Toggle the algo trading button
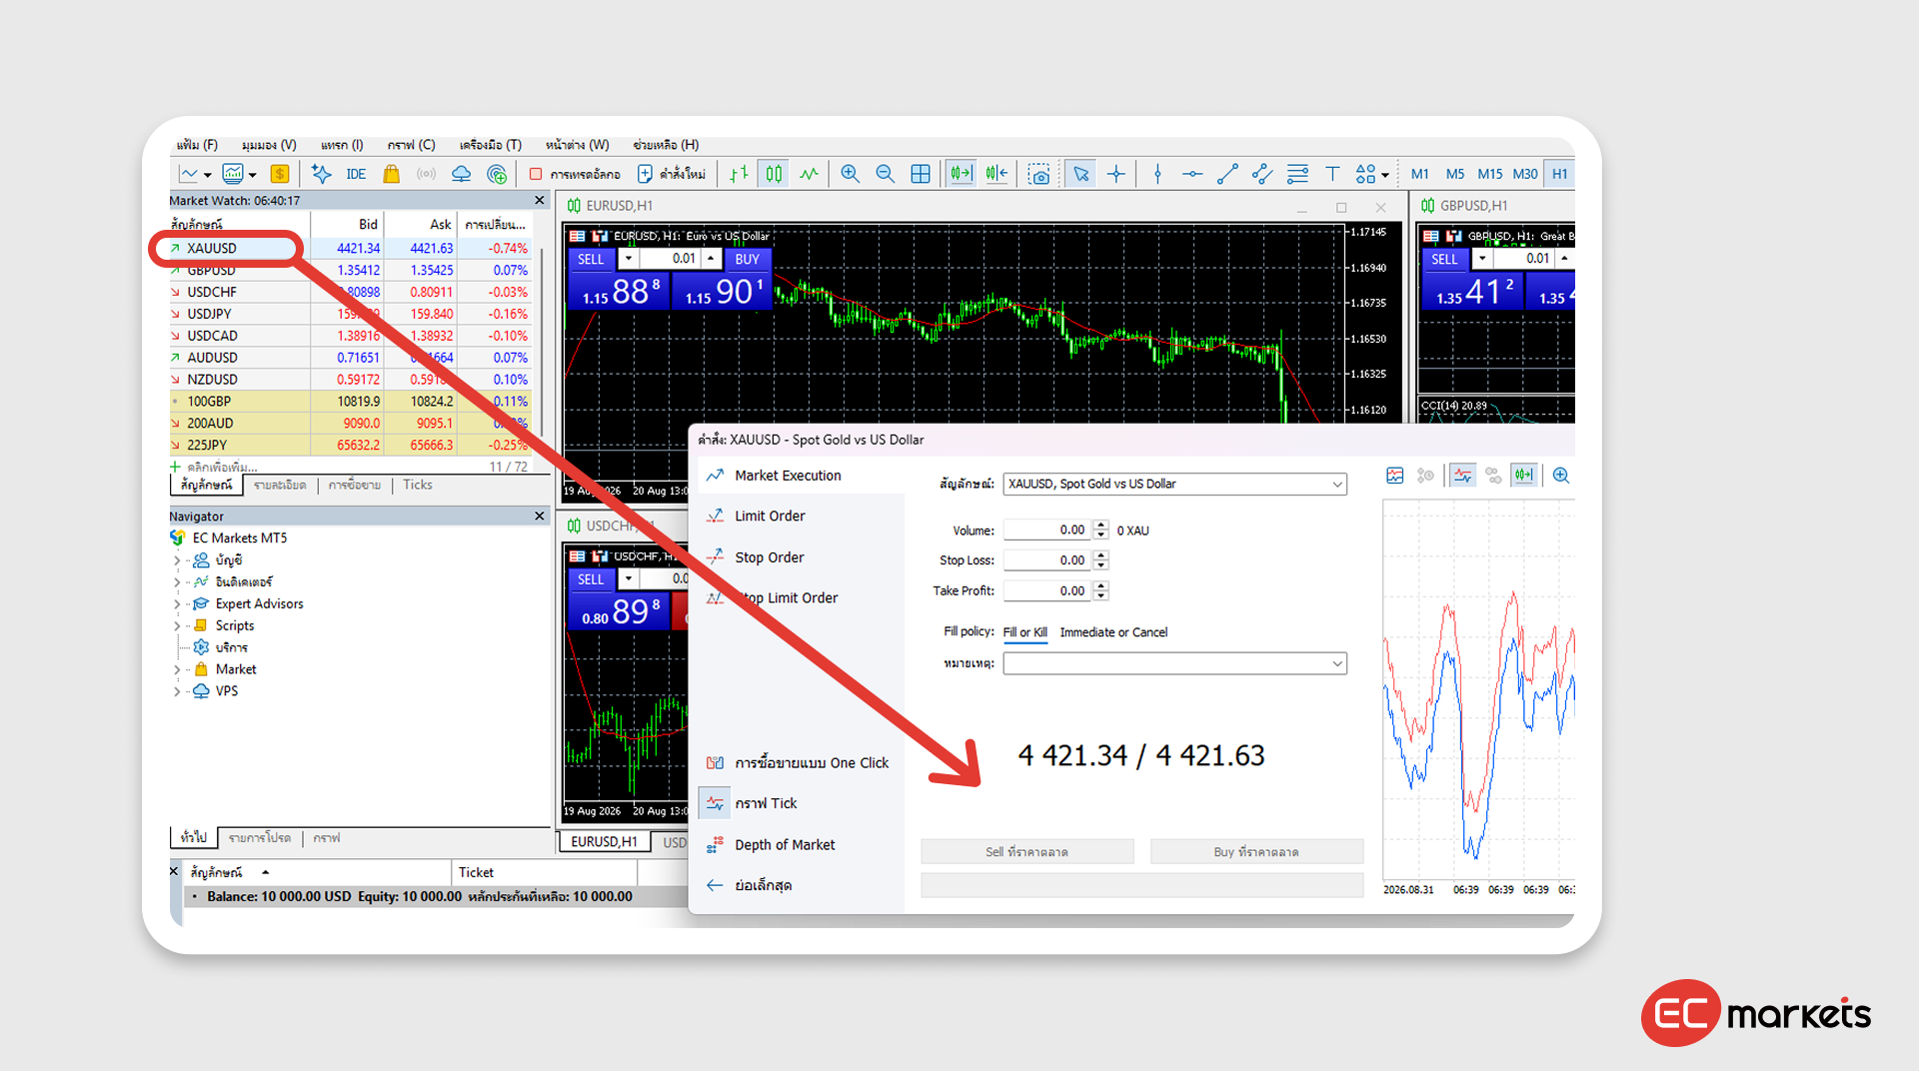 pos(576,174)
